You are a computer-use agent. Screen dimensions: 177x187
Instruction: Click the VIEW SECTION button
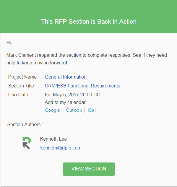(89, 169)
